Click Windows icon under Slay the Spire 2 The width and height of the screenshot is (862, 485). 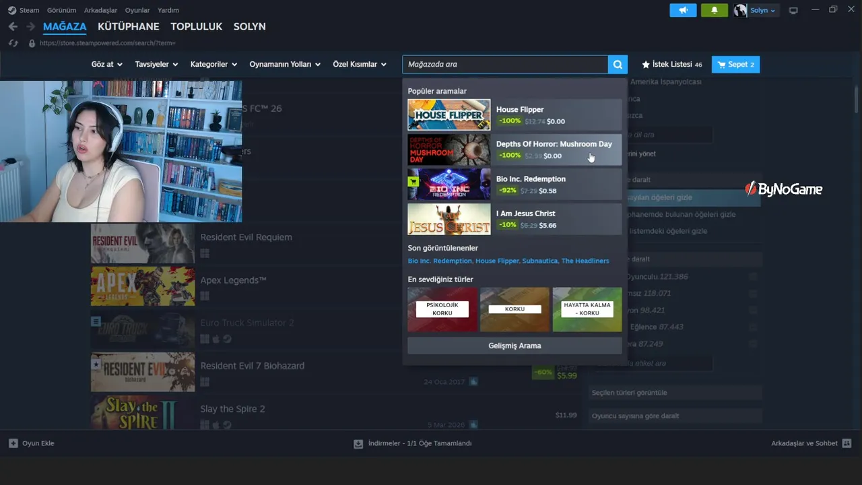tap(205, 425)
